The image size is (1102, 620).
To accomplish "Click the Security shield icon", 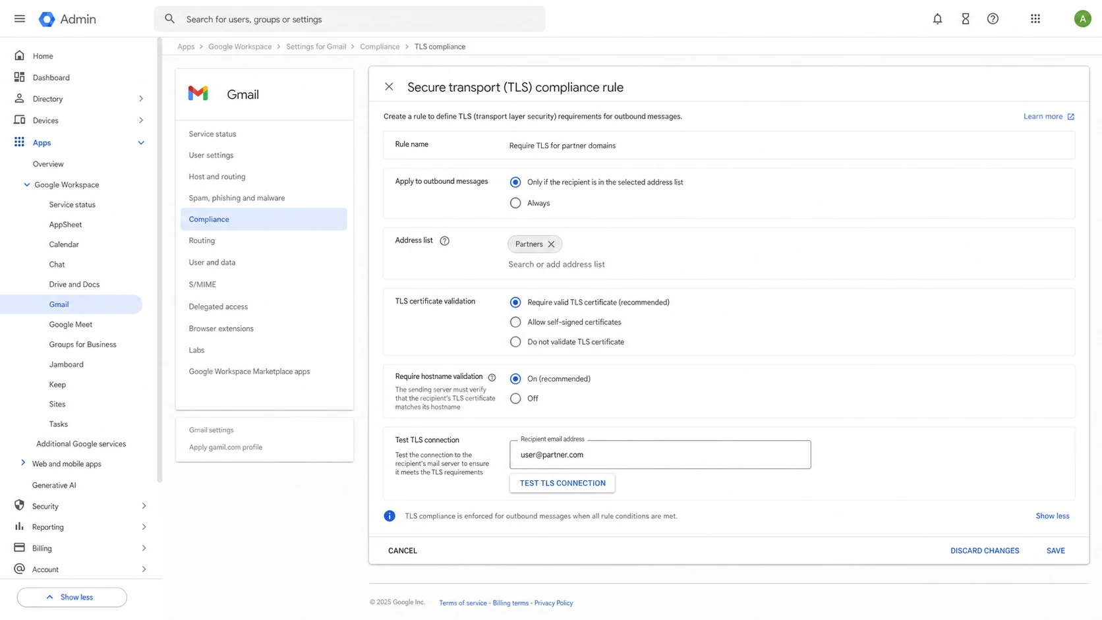I will point(19,505).
